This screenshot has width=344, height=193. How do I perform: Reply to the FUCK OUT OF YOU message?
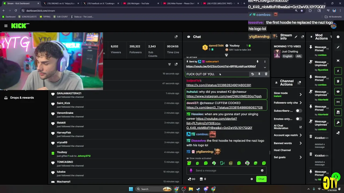(252, 74)
